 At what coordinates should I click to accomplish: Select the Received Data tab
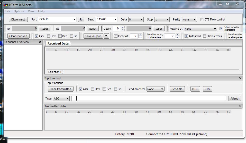58,43
